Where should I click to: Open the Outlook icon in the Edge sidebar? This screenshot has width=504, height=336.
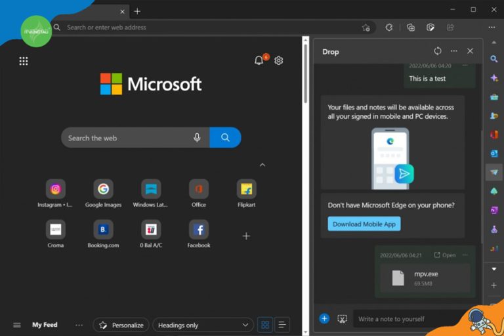pyautogui.click(x=494, y=154)
